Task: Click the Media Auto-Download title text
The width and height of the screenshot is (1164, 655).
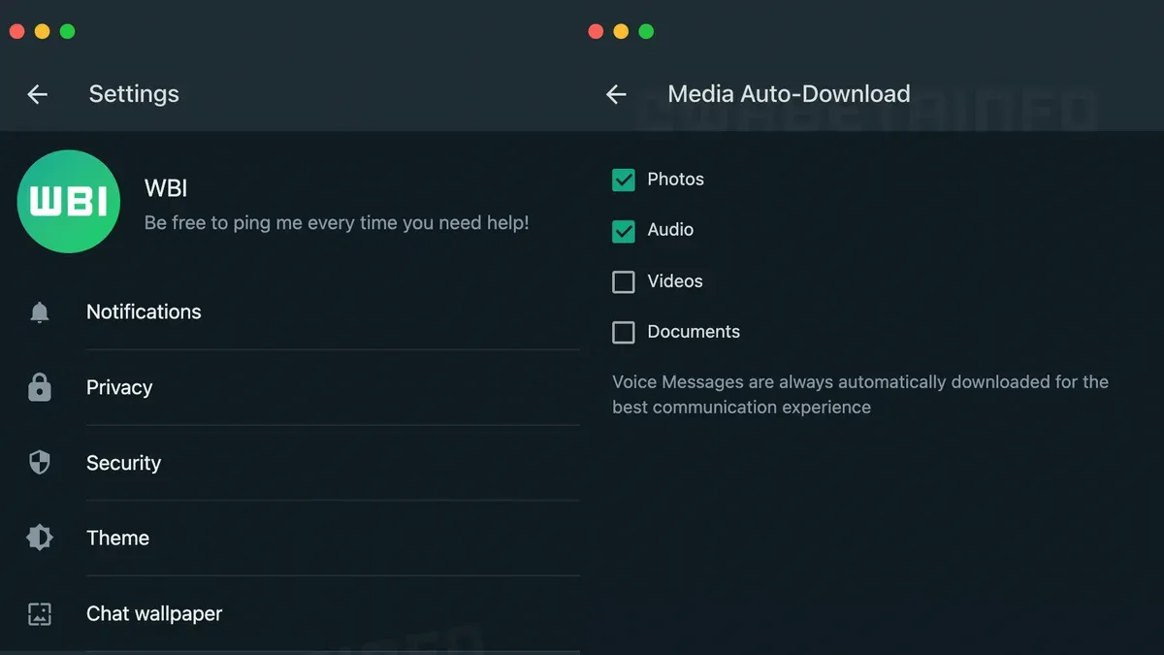Action: [789, 94]
